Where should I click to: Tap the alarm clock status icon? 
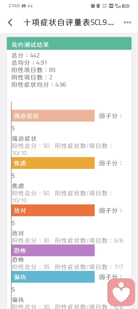pyautogui.click(x=93, y=6)
